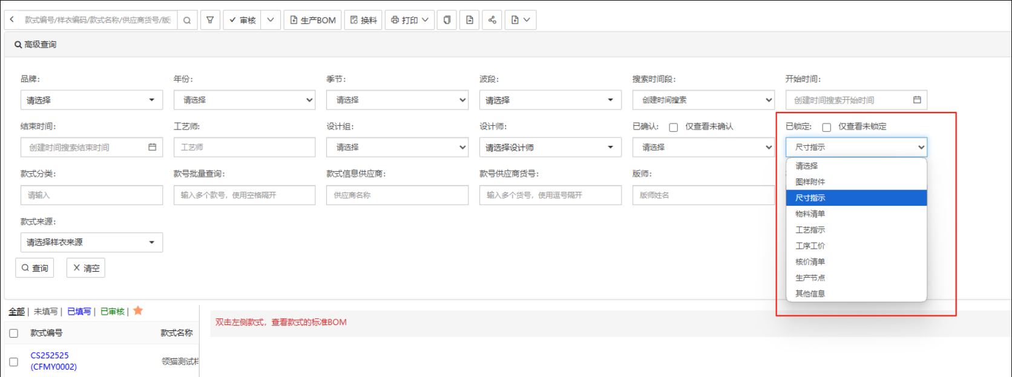Expand the 品牌 dropdown
Screen dimensions: 1012x377
[x=91, y=100]
